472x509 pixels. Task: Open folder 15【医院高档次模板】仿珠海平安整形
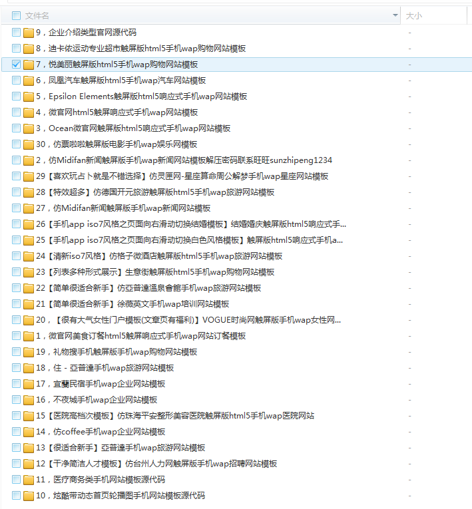[x=175, y=415]
